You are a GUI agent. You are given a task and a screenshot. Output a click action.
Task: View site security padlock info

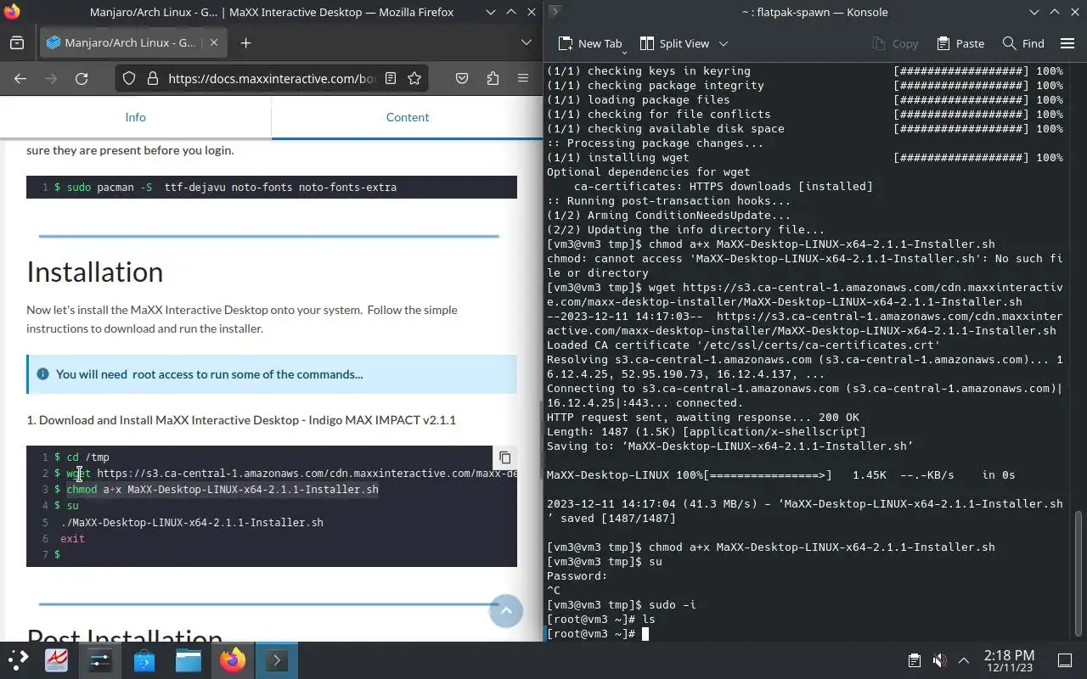153,78
